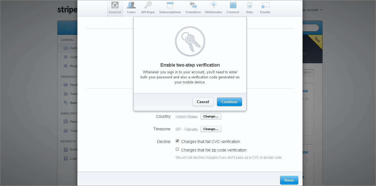The height and width of the screenshot is (186, 376).
Task: Click the CVC or postal code note
Action: (x=229, y=158)
